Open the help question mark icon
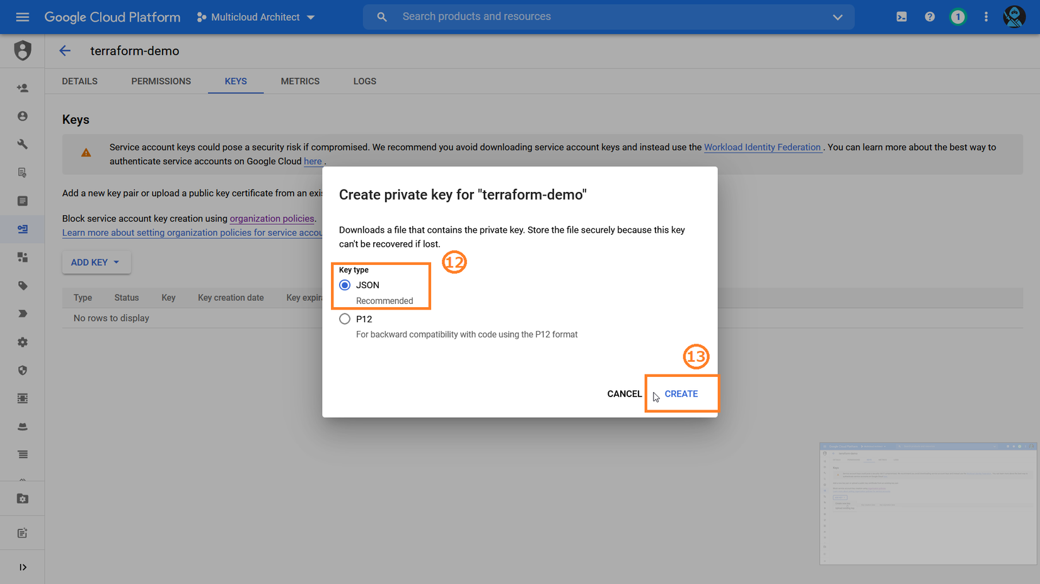 [930, 17]
